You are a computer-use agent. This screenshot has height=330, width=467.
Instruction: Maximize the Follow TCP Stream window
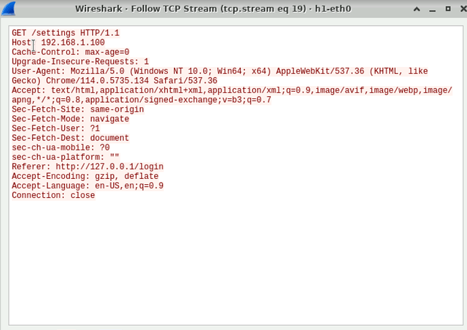(x=447, y=9)
